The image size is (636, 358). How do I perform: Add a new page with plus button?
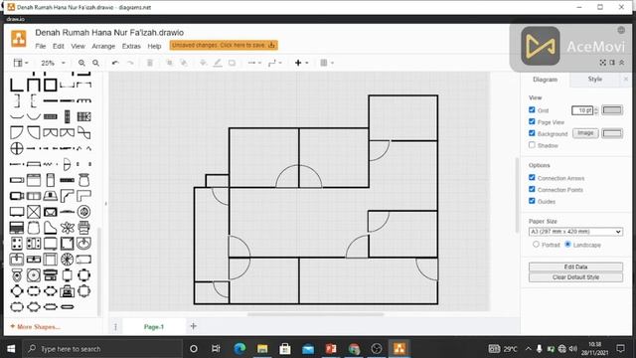(x=194, y=326)
